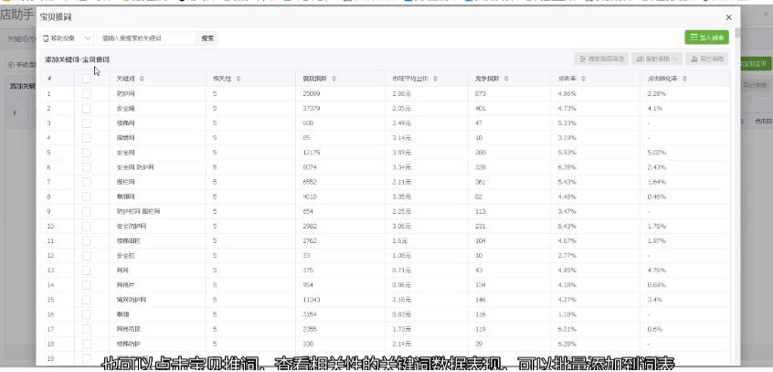Click the filter button with funnel icon
Viewport: 773px width, 372px height.
point(600,59)
